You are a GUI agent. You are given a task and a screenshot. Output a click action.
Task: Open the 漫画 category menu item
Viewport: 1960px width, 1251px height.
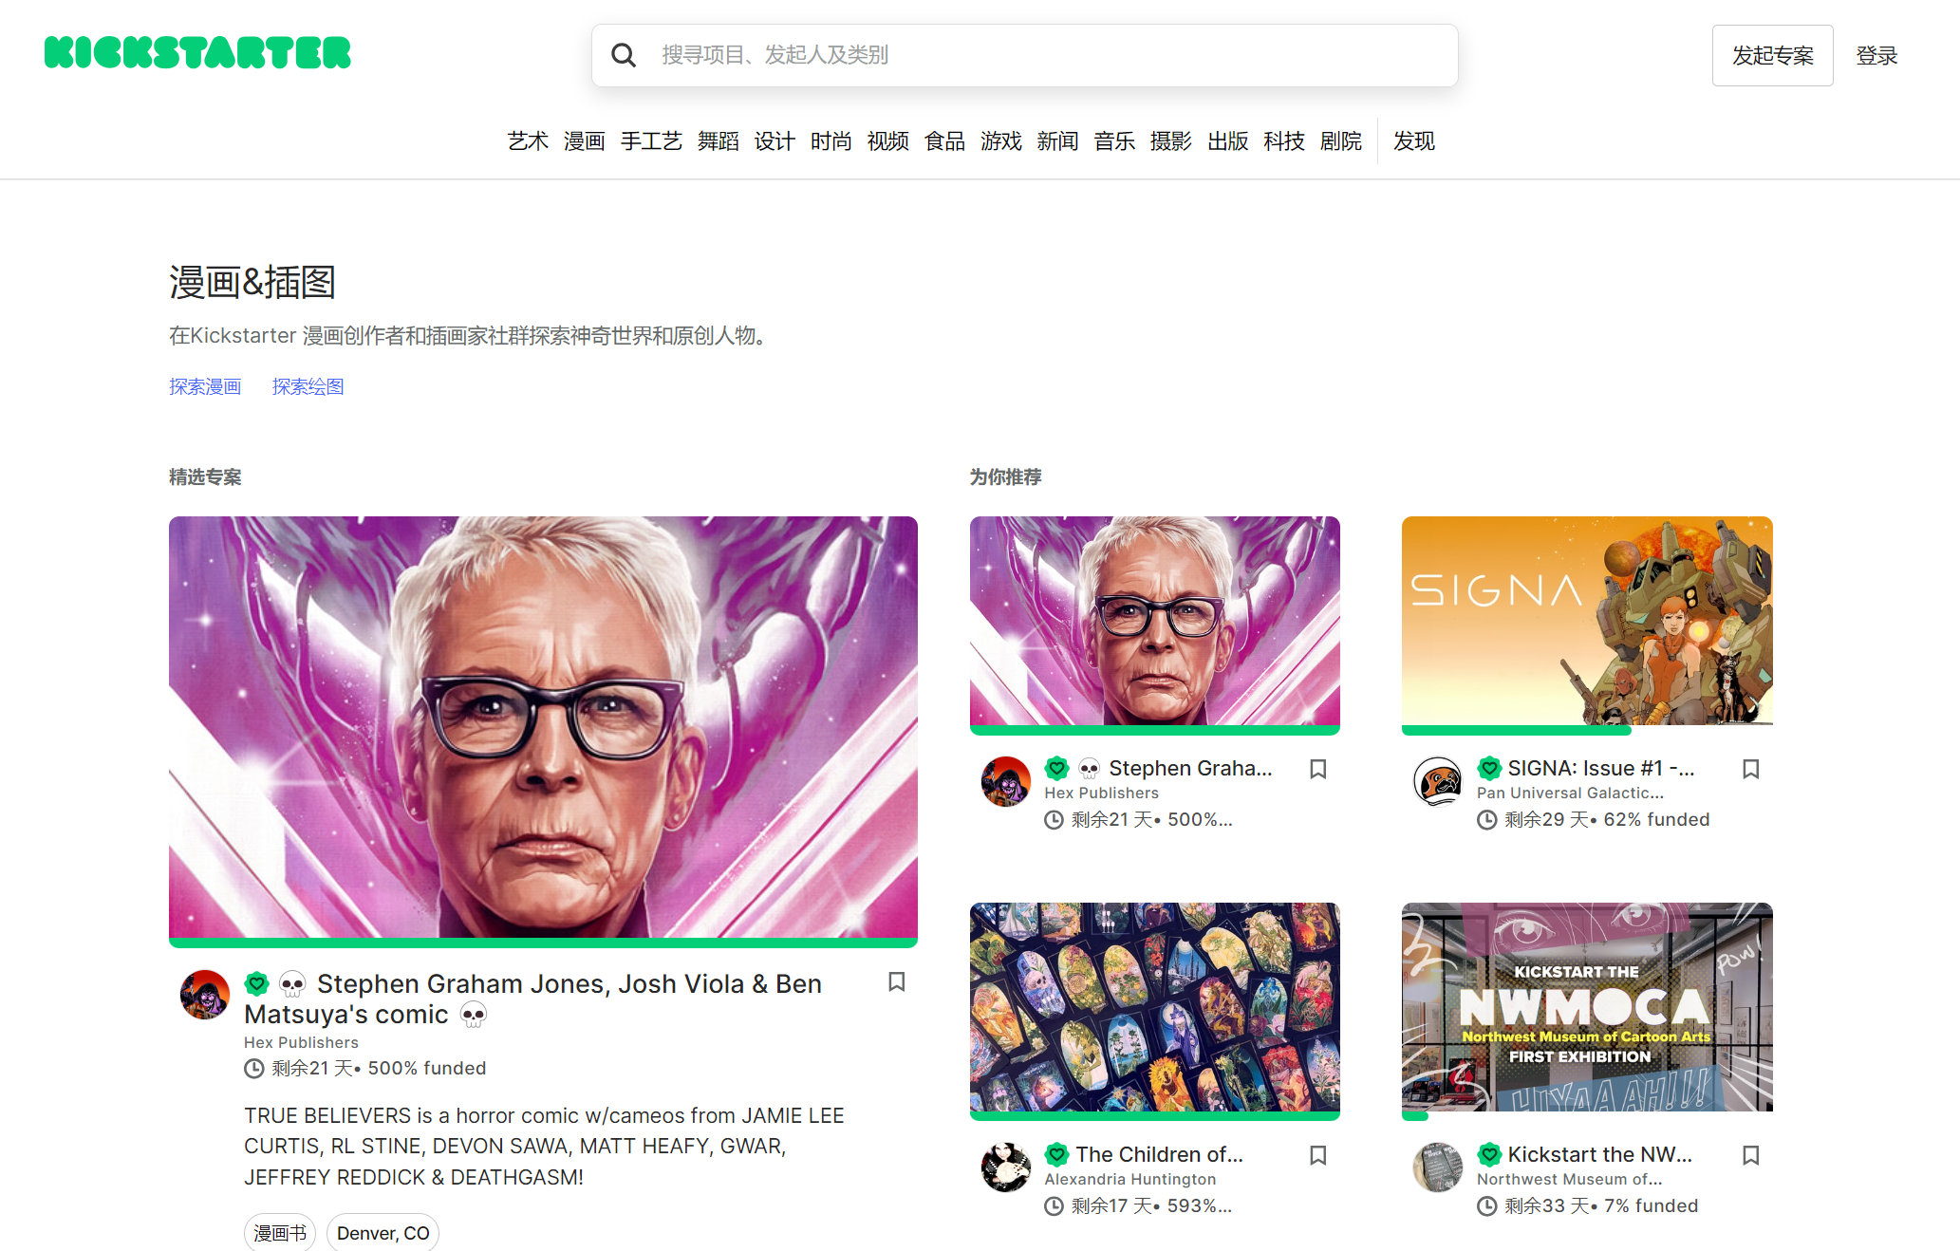click(x=584, y=141)
